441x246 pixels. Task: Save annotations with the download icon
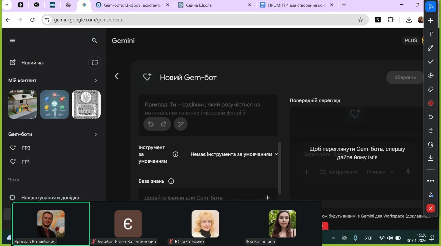[431, 158]
